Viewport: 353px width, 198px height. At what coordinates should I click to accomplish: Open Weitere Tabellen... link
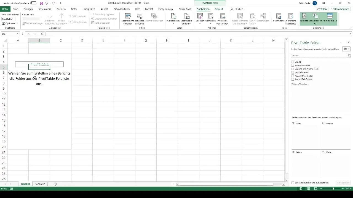[x=300, y=84]
